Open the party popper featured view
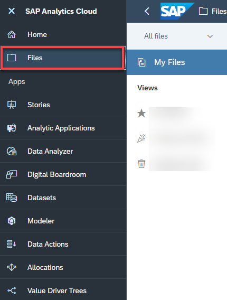This screenshot has width=227, height=300. 141,138
